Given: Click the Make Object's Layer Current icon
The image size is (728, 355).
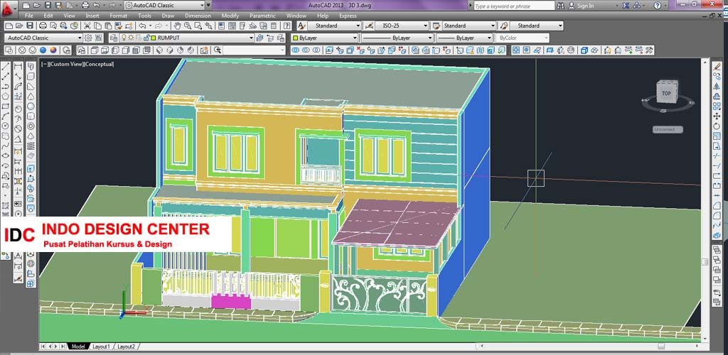Looking at the screenshot, I should click(259, 38).
